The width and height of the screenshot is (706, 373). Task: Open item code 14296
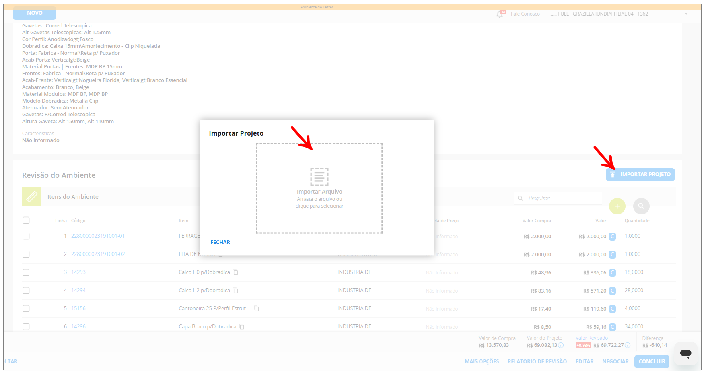click(x=78, y=327)
